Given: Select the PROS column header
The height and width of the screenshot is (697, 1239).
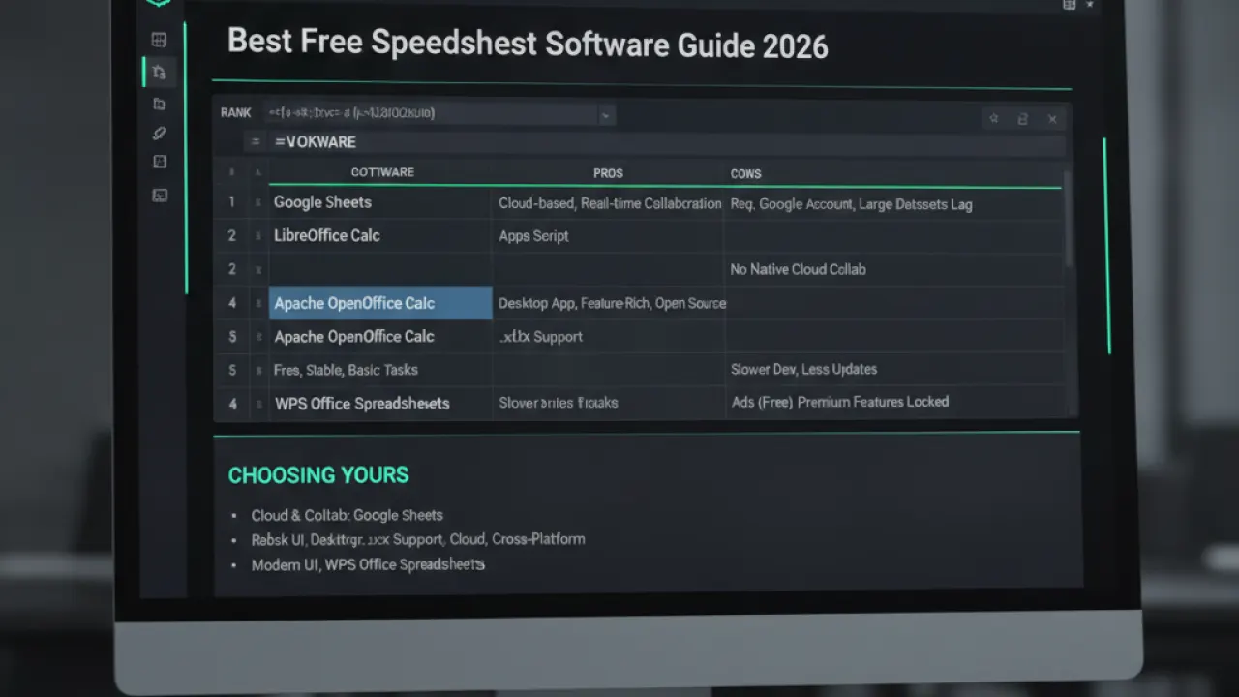Looking at the screenshot, I should [608, 173].
